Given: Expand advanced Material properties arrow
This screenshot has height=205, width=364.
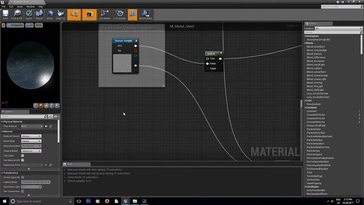Looking at the screenshot, I should 29,169.
